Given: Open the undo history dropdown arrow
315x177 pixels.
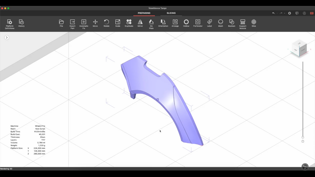Looking at the screenshot, I should tap(277, 13).
